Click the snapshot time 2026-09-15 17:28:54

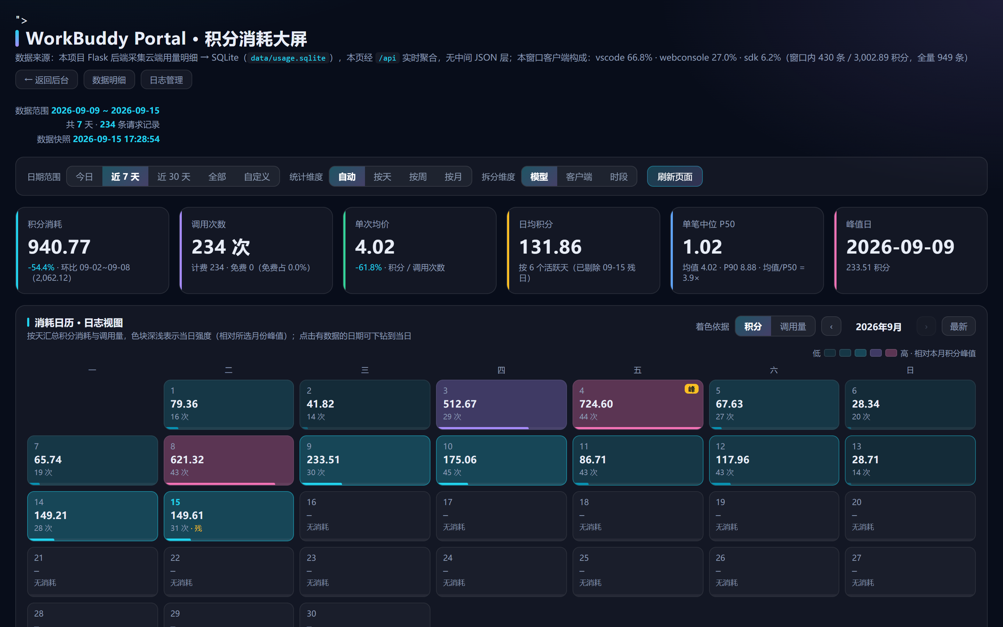tap(116, 139)
